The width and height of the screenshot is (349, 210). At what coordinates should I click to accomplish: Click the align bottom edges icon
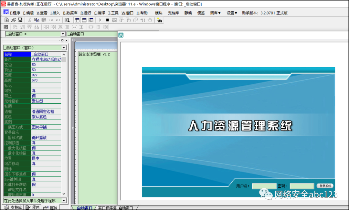click(x=37, y=27)
